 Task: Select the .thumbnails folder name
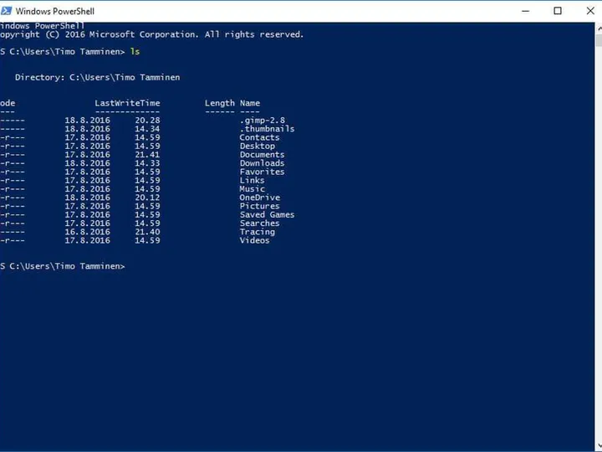click(268, 129)
